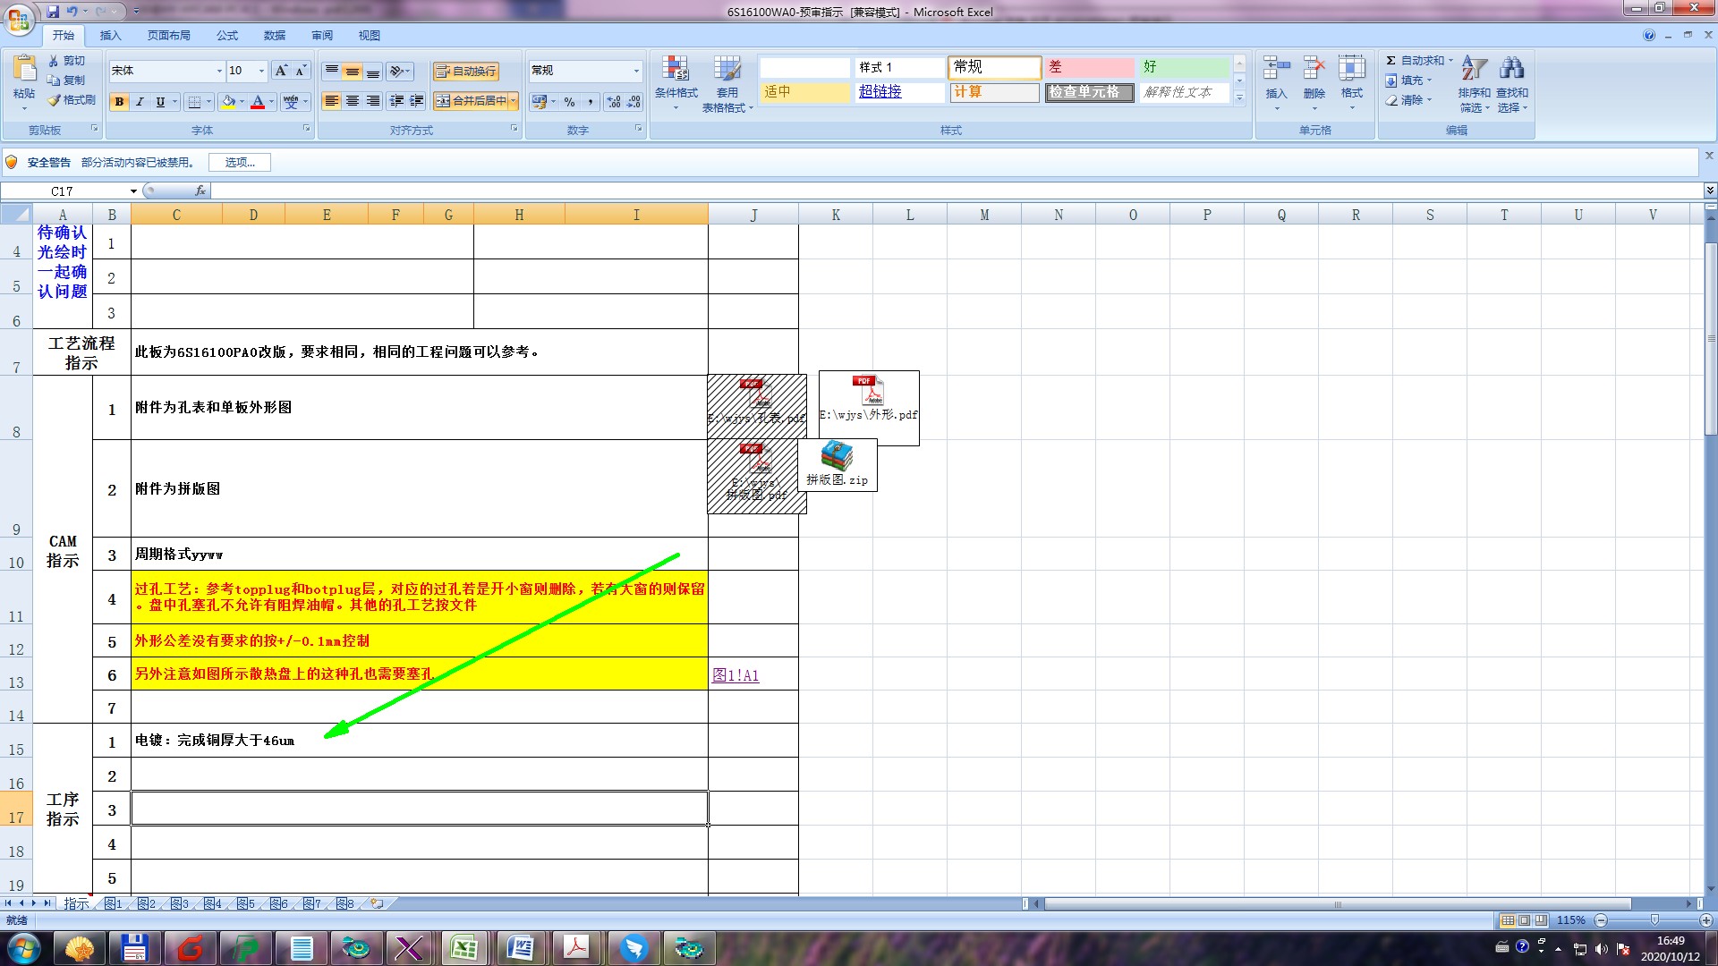Click the align text right icon
This screenshot has height=966, width=1718.
pyautogui.click(x=373, y=101)
